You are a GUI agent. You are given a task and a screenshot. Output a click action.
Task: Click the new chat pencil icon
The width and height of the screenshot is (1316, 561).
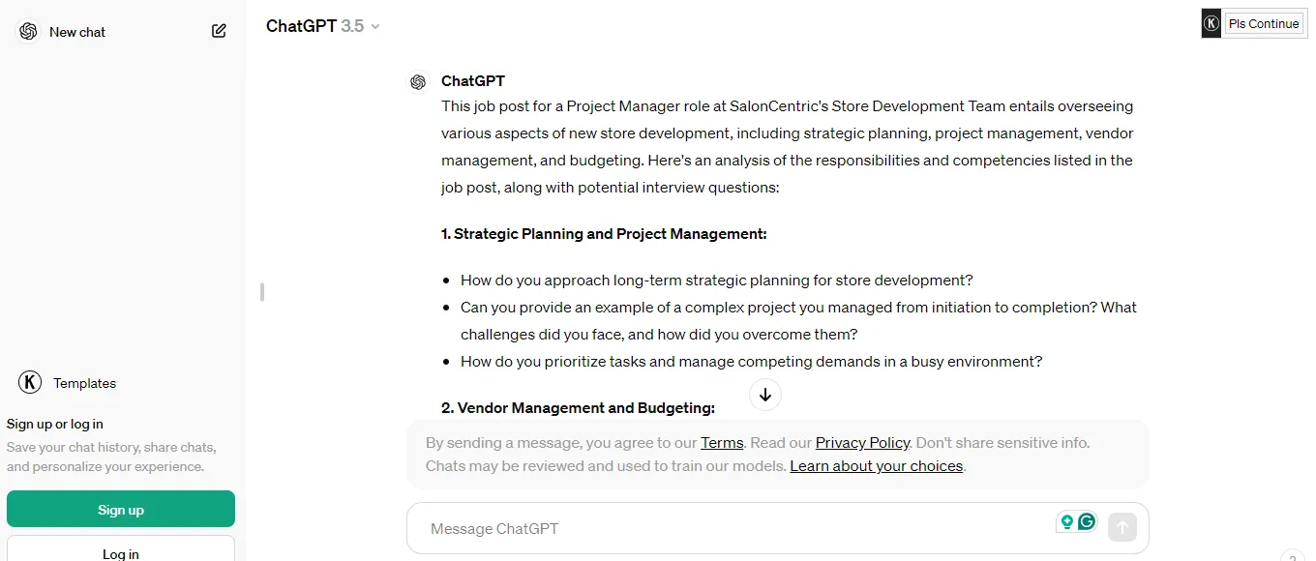219,31
